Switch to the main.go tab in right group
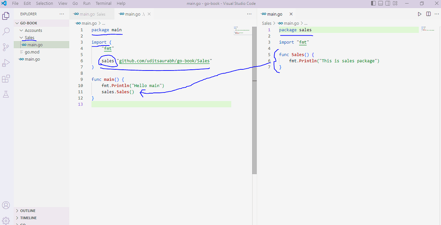Screen dimensions: 441x225 pos(275,14)
